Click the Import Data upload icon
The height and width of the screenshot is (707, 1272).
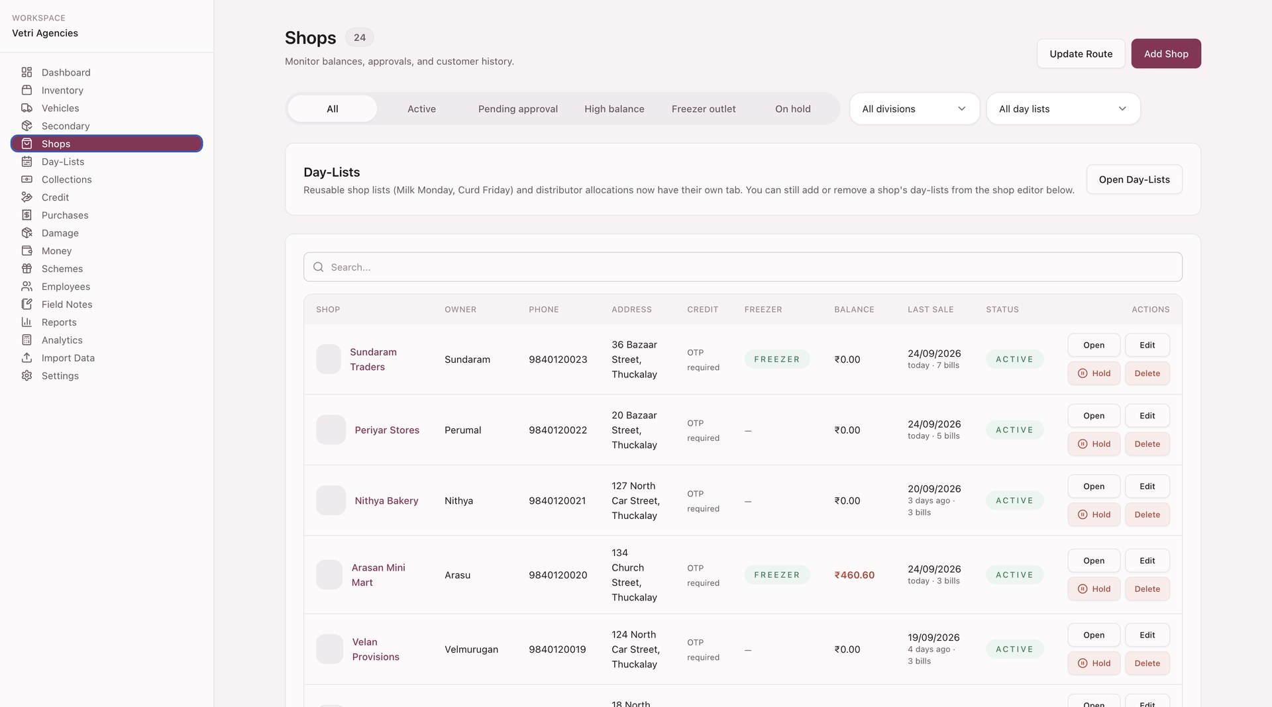[26, 358]
